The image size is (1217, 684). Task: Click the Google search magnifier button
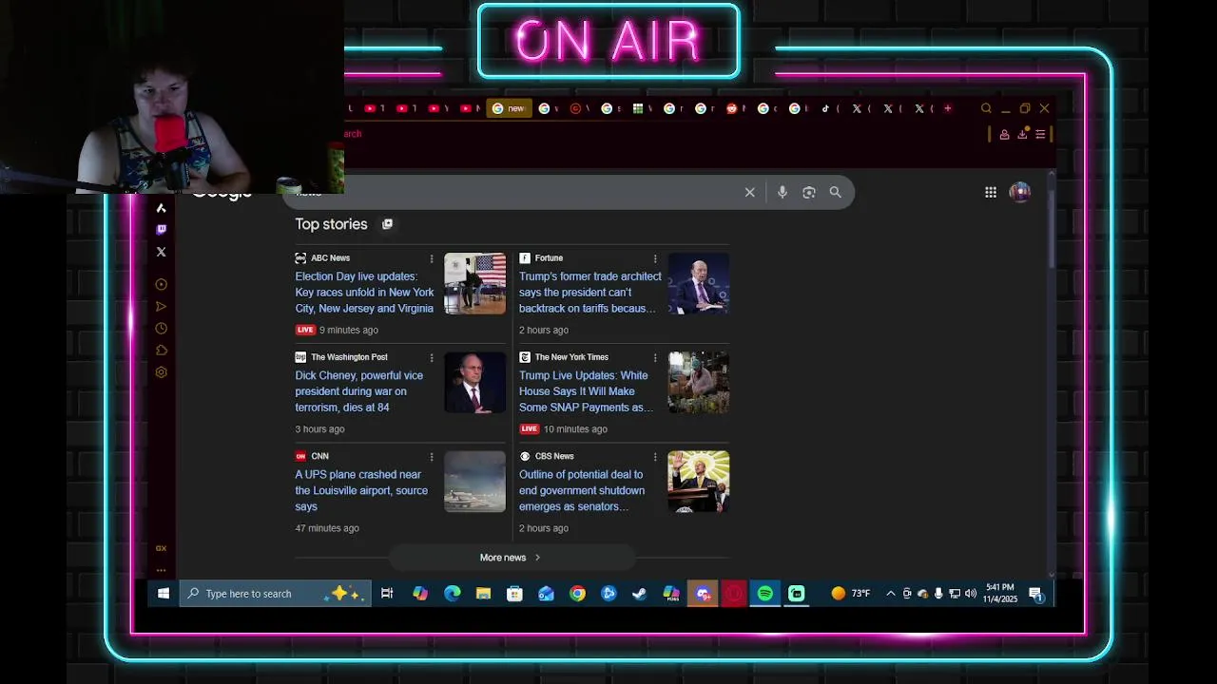pos(836,193)
